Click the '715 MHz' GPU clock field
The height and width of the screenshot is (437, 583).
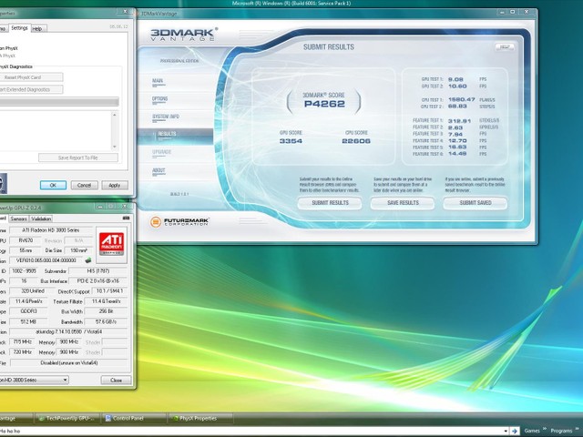[x=23, y=342]
